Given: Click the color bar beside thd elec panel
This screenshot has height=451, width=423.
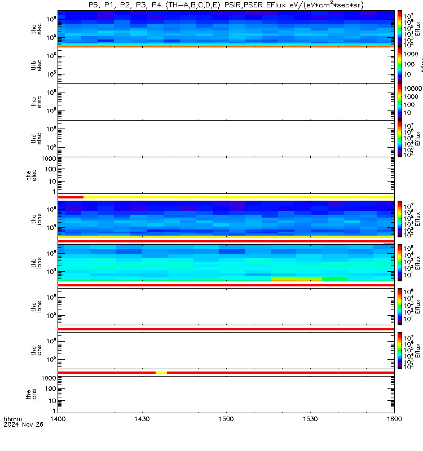Looking at the screenshot, I should click(400, 139).
